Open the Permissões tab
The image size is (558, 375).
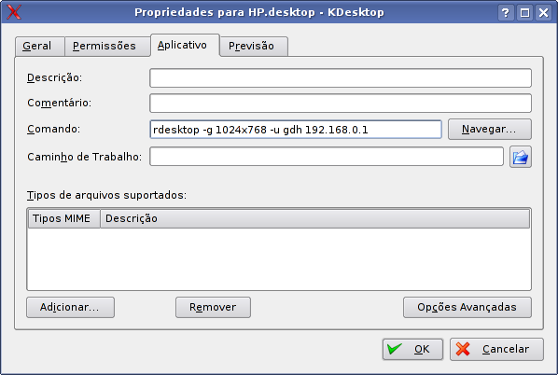(x=107, y=47)
